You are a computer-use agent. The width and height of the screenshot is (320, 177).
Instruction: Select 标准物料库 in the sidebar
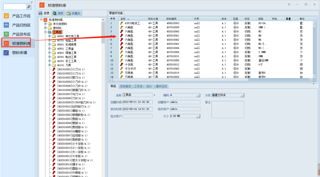21,44
